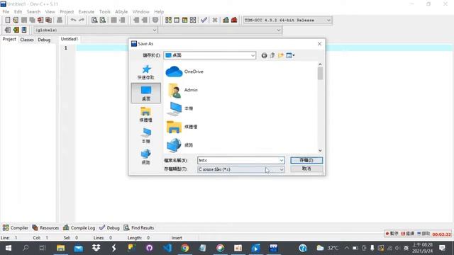Click the Debug checkmark icon

(204, 20)
